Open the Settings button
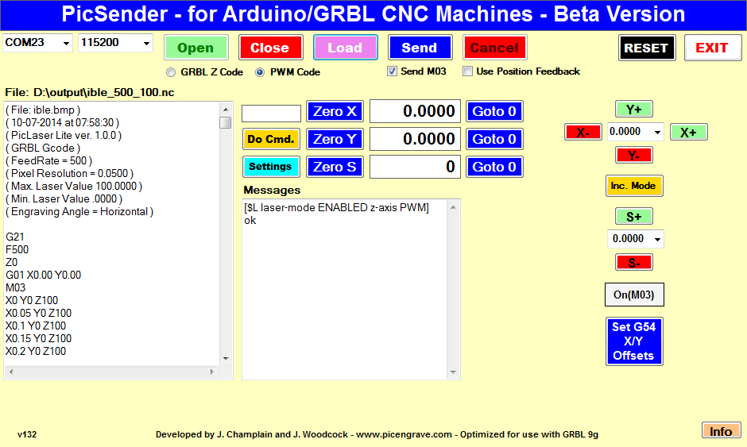 [x=271, y=167]
